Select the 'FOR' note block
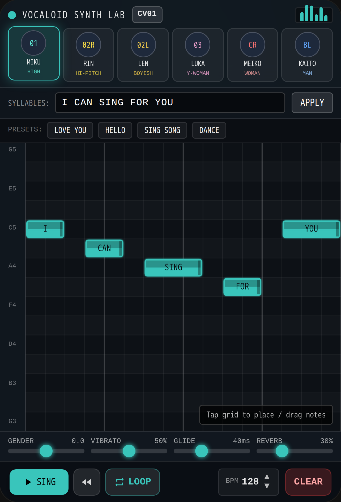 pyautogui.click(x=242, y=287)
